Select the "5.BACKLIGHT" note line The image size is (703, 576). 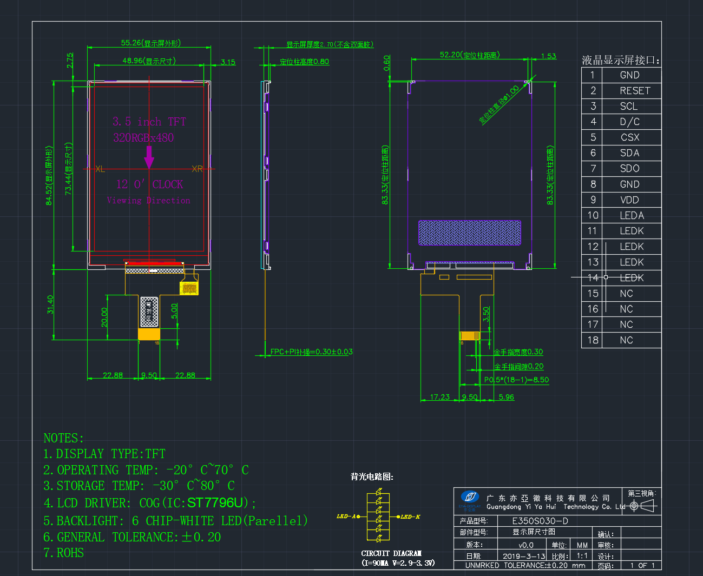click(x=175, y=521)
